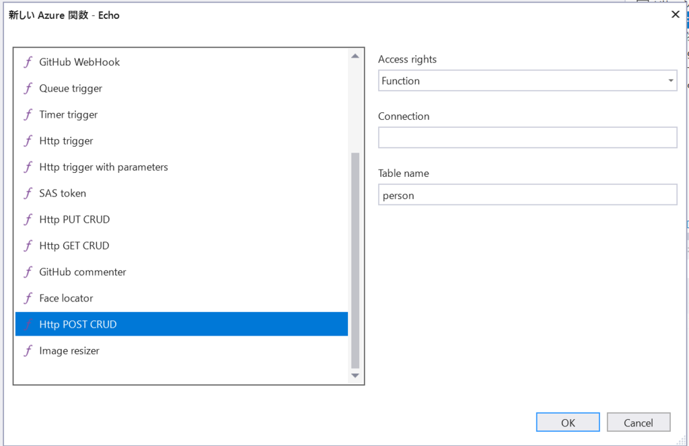
Task: Click the function icon next to Http trigger
Action: (x=28, y=141)
